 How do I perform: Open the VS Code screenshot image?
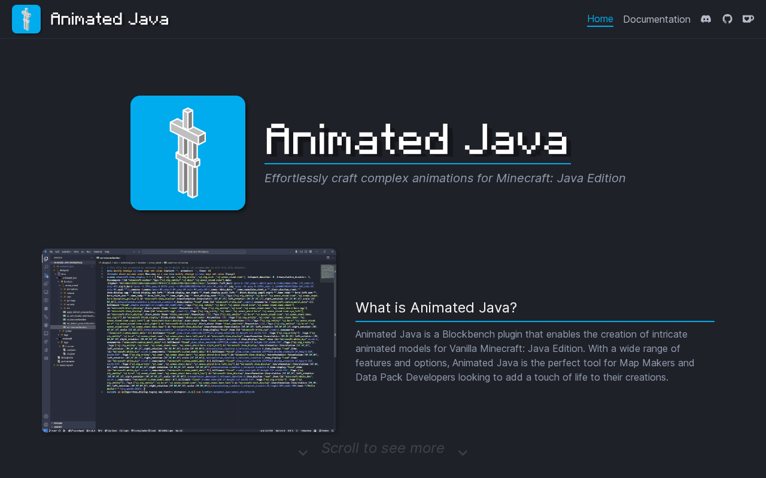coord(189,341)
